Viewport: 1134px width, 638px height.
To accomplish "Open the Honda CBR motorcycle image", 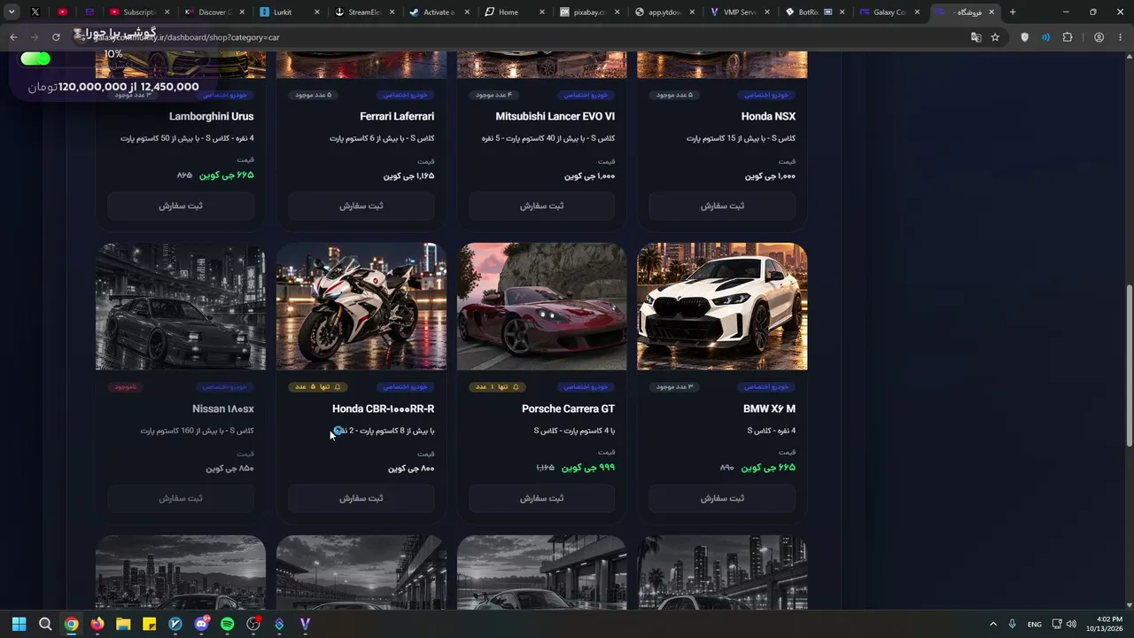I will click(361, 307).
